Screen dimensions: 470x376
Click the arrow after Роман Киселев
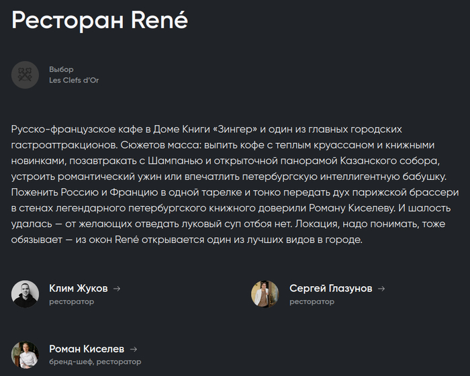[x=134, y=349]
